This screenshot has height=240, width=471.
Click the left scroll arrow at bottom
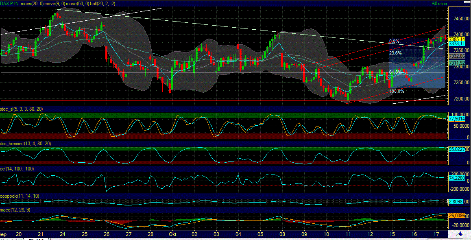[2, 239]
